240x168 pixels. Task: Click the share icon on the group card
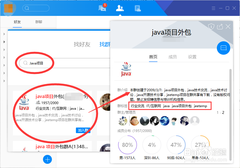tap(220, 26)
